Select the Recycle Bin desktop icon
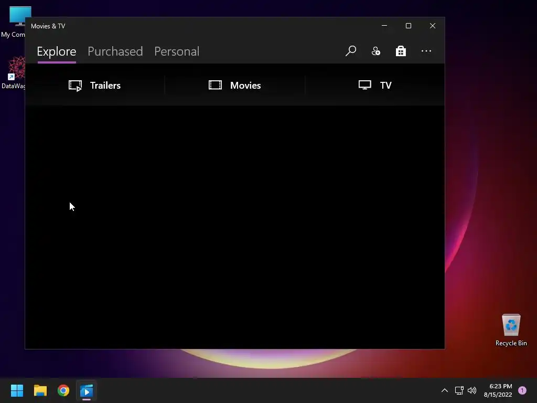 pos(511,330)
